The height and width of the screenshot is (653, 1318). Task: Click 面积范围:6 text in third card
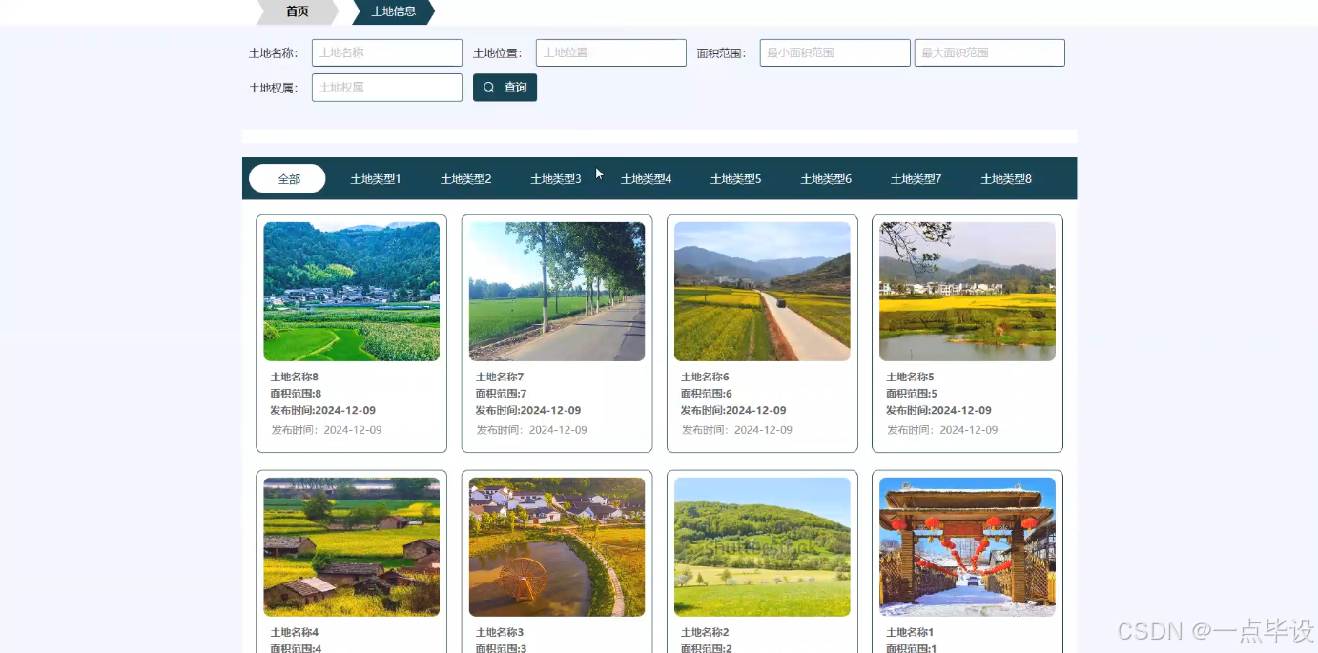(x=707, y=394)
